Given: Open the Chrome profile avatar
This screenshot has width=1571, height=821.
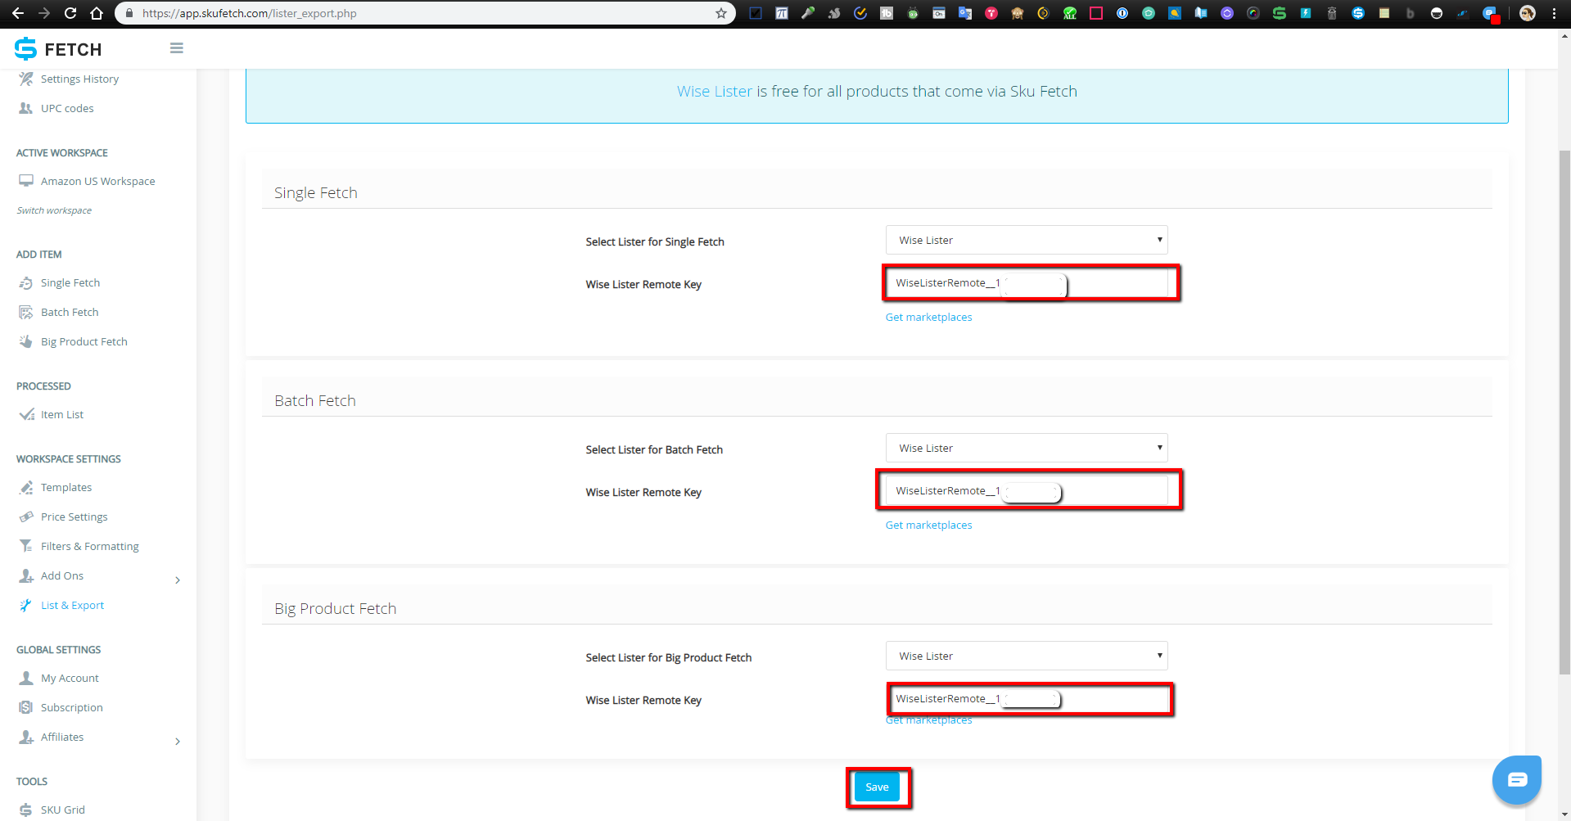Looking at the screenshot, I should point(1527,13).
